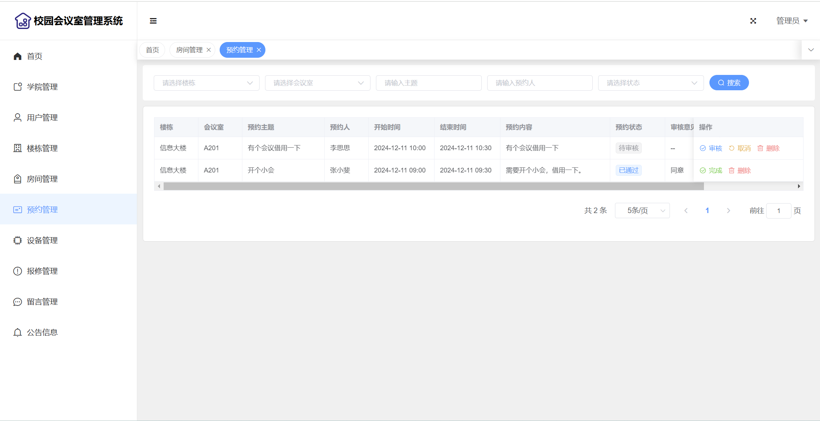Switch to the 首页 tab
820x421 pixels.
pos(152,50)
